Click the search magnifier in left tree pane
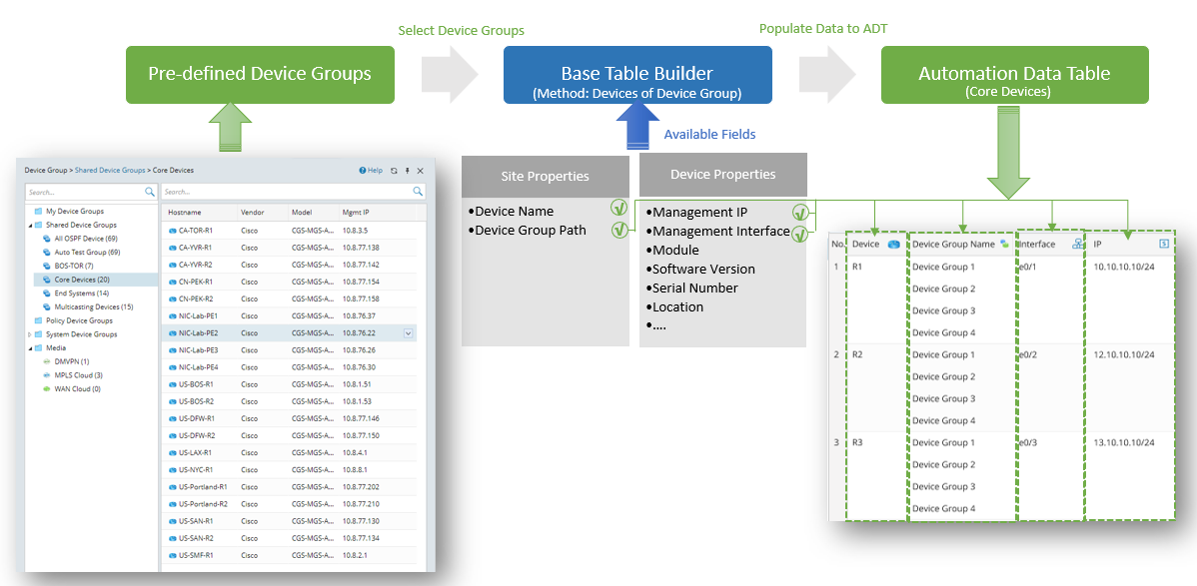This screenshot has width=1197, height=586. click(150, 192)
